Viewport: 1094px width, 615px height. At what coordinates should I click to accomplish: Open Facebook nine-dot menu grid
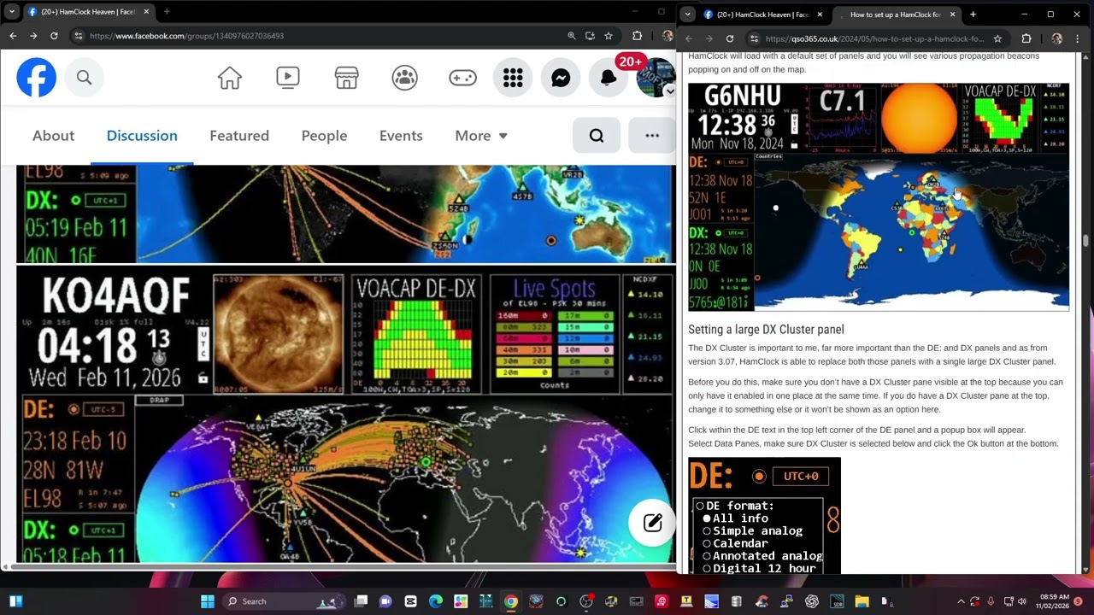click(513, 78)
